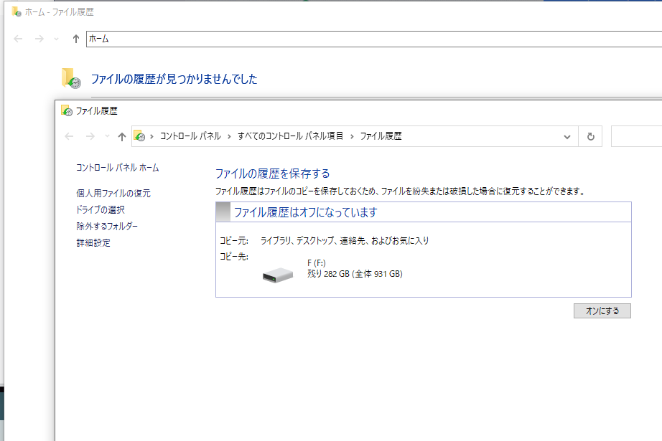Click the ホーム address input field

point(359,39)
